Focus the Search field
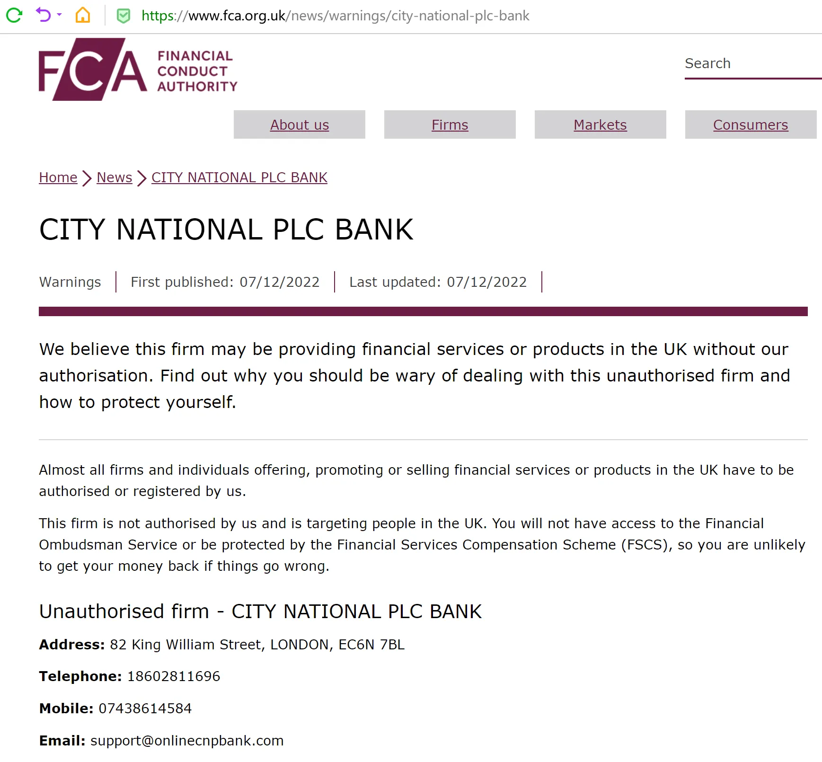 [753, 63]
